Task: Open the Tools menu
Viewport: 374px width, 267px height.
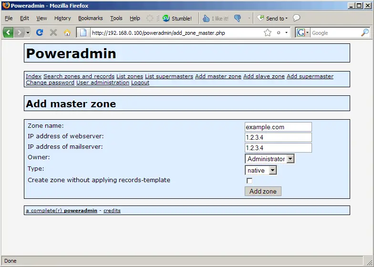Action: (116, 18)
